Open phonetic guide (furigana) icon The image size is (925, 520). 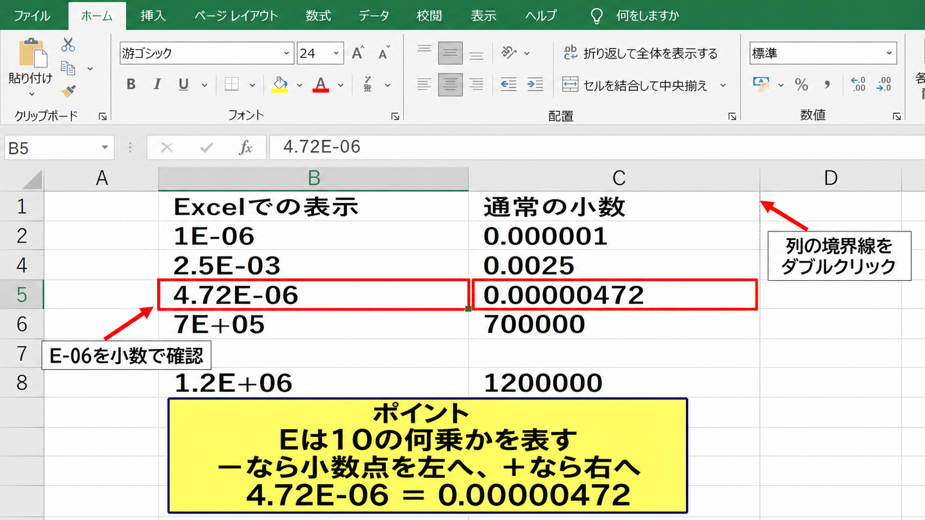[368, 85]
